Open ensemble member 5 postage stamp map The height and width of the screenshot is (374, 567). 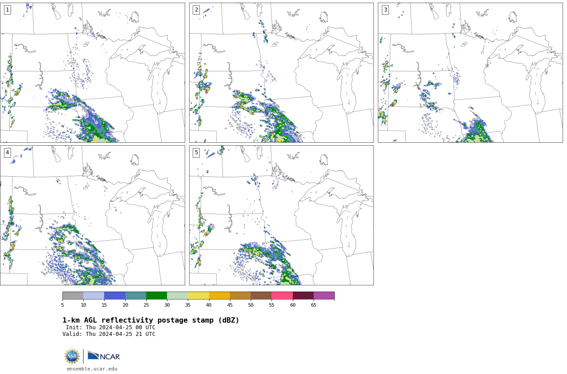pos(281,215)
